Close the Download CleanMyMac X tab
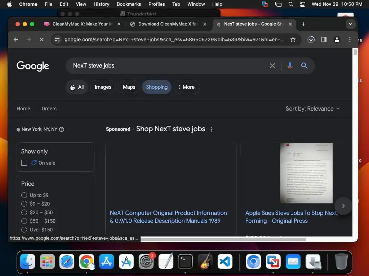The height and width of the screenshot is (276, 369). pyautogui.click(x=205, y=24)
